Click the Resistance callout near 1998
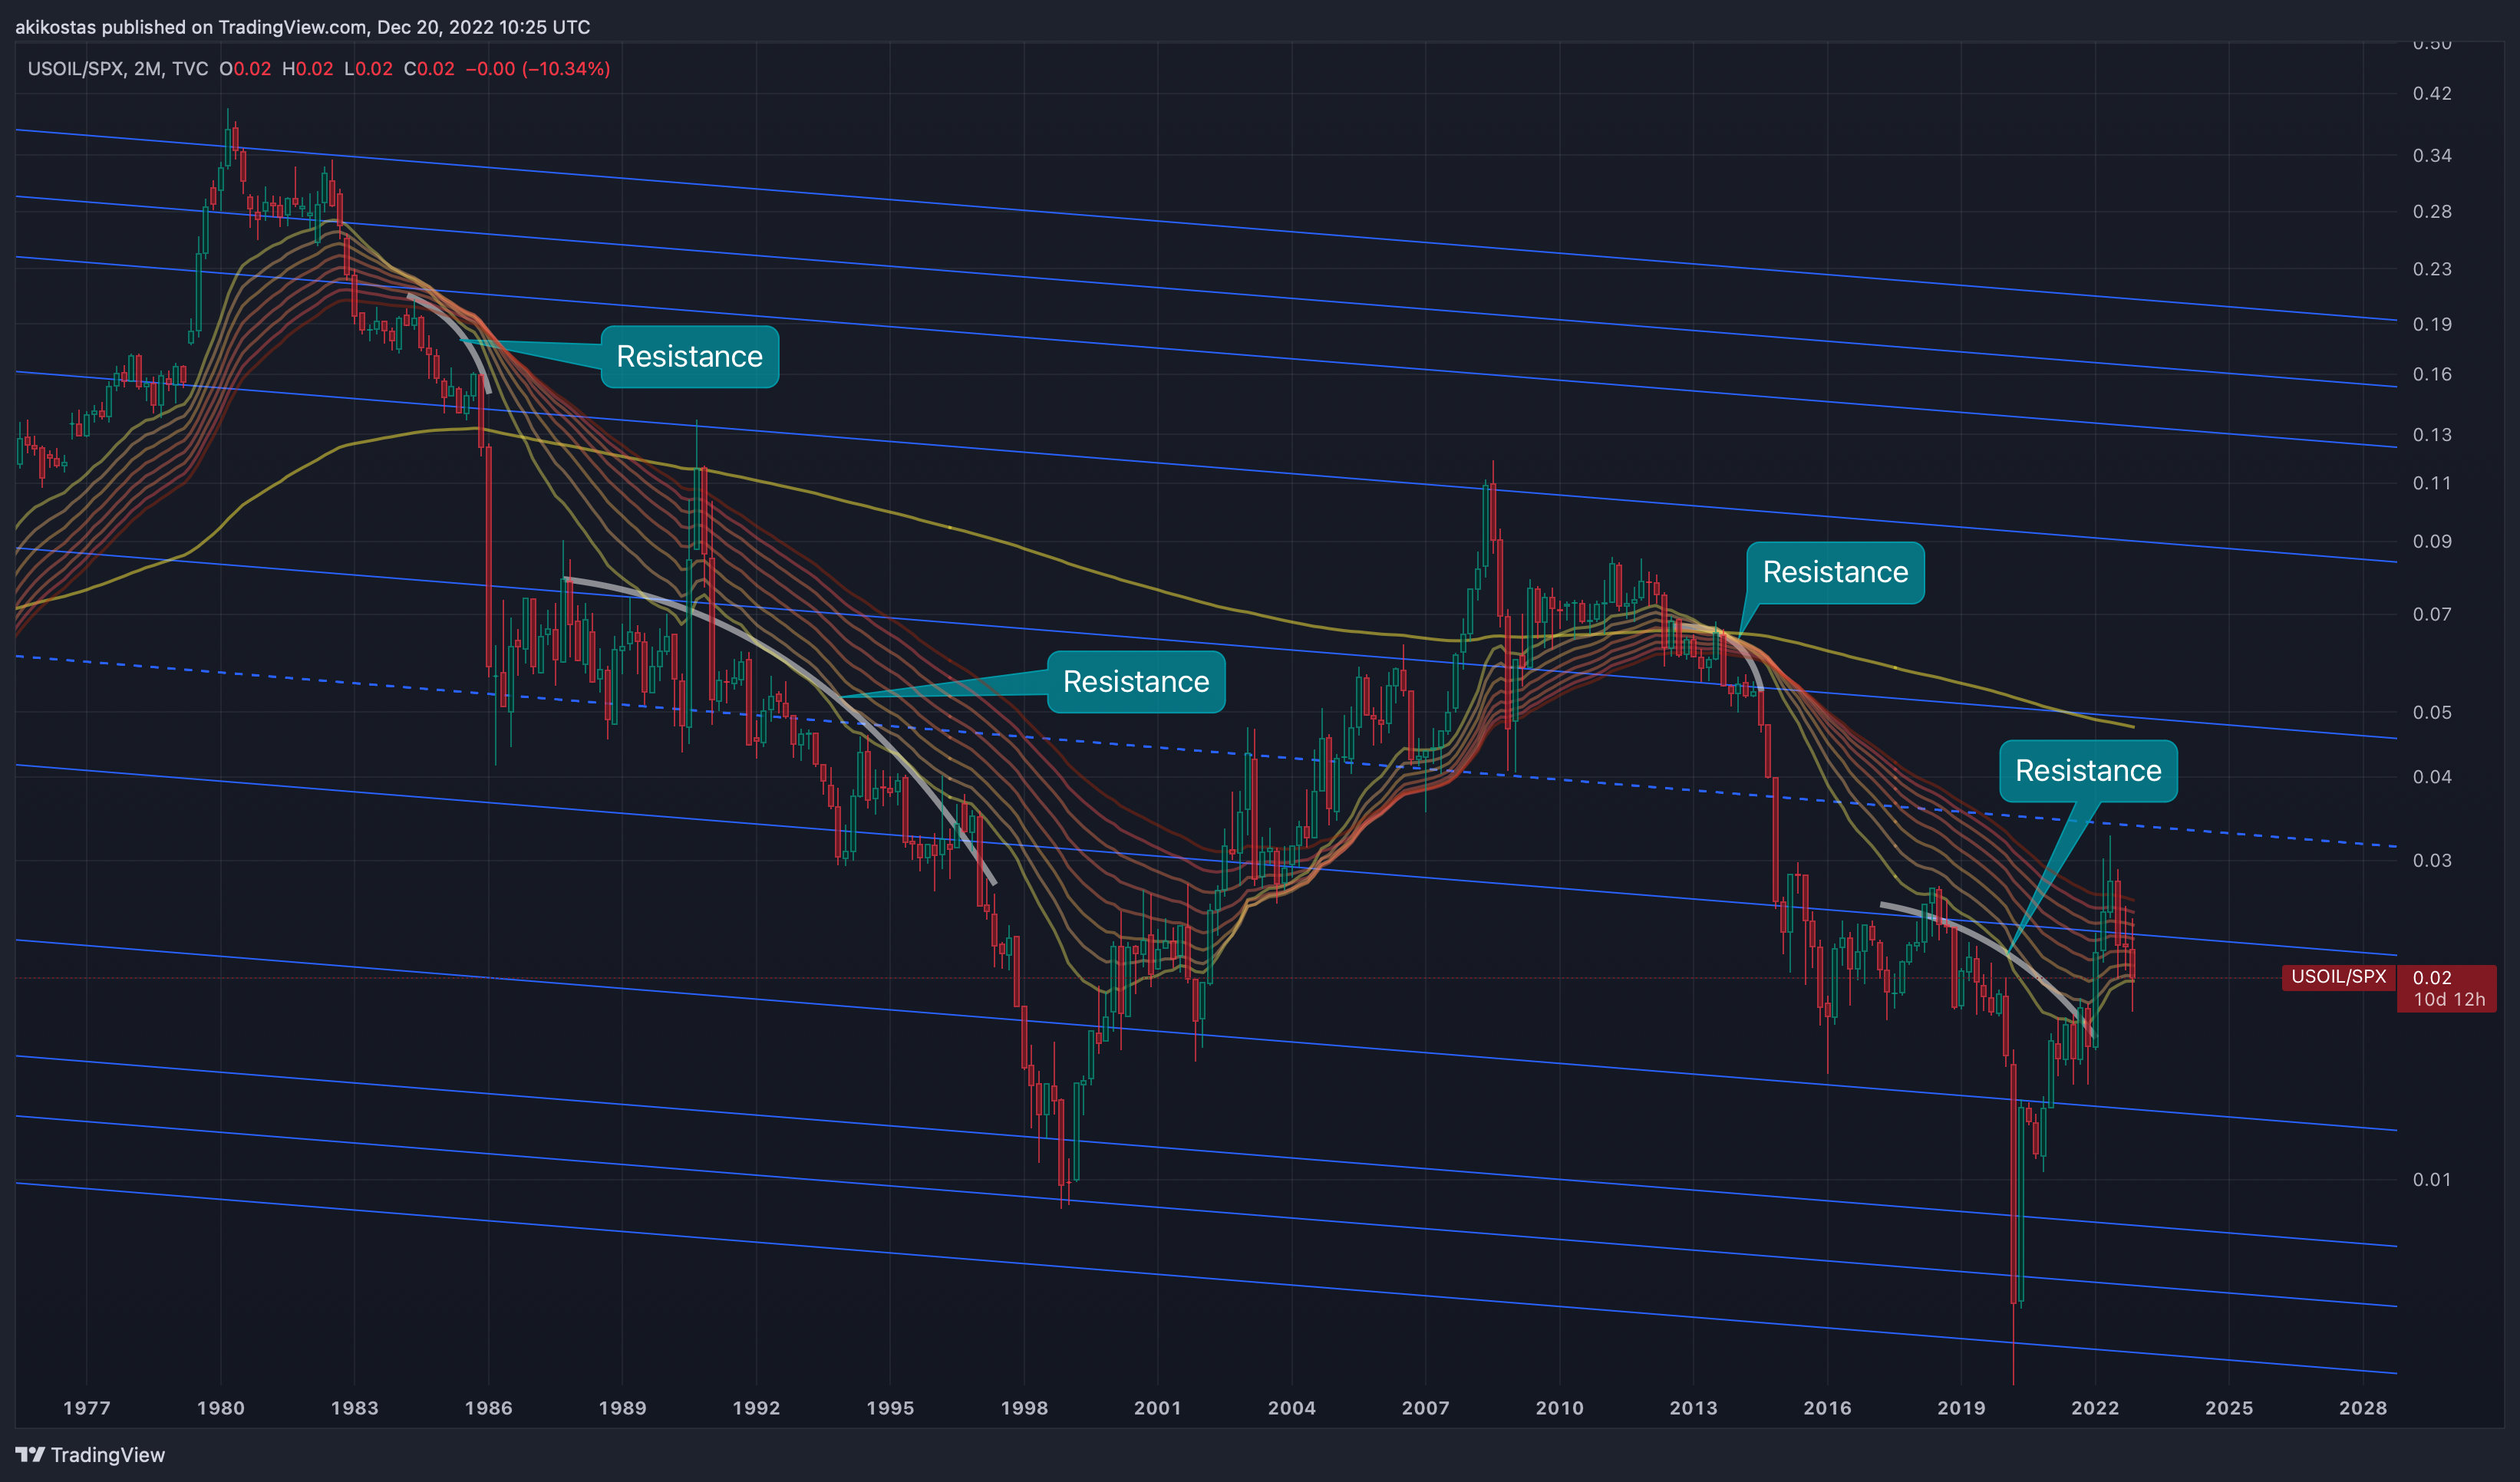Screen dimensions: 2520x1482 click(x=1136, y=681)
